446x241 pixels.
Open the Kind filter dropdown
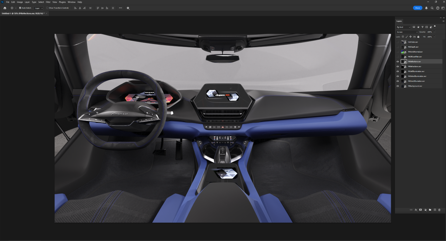(x=404, y=27)
